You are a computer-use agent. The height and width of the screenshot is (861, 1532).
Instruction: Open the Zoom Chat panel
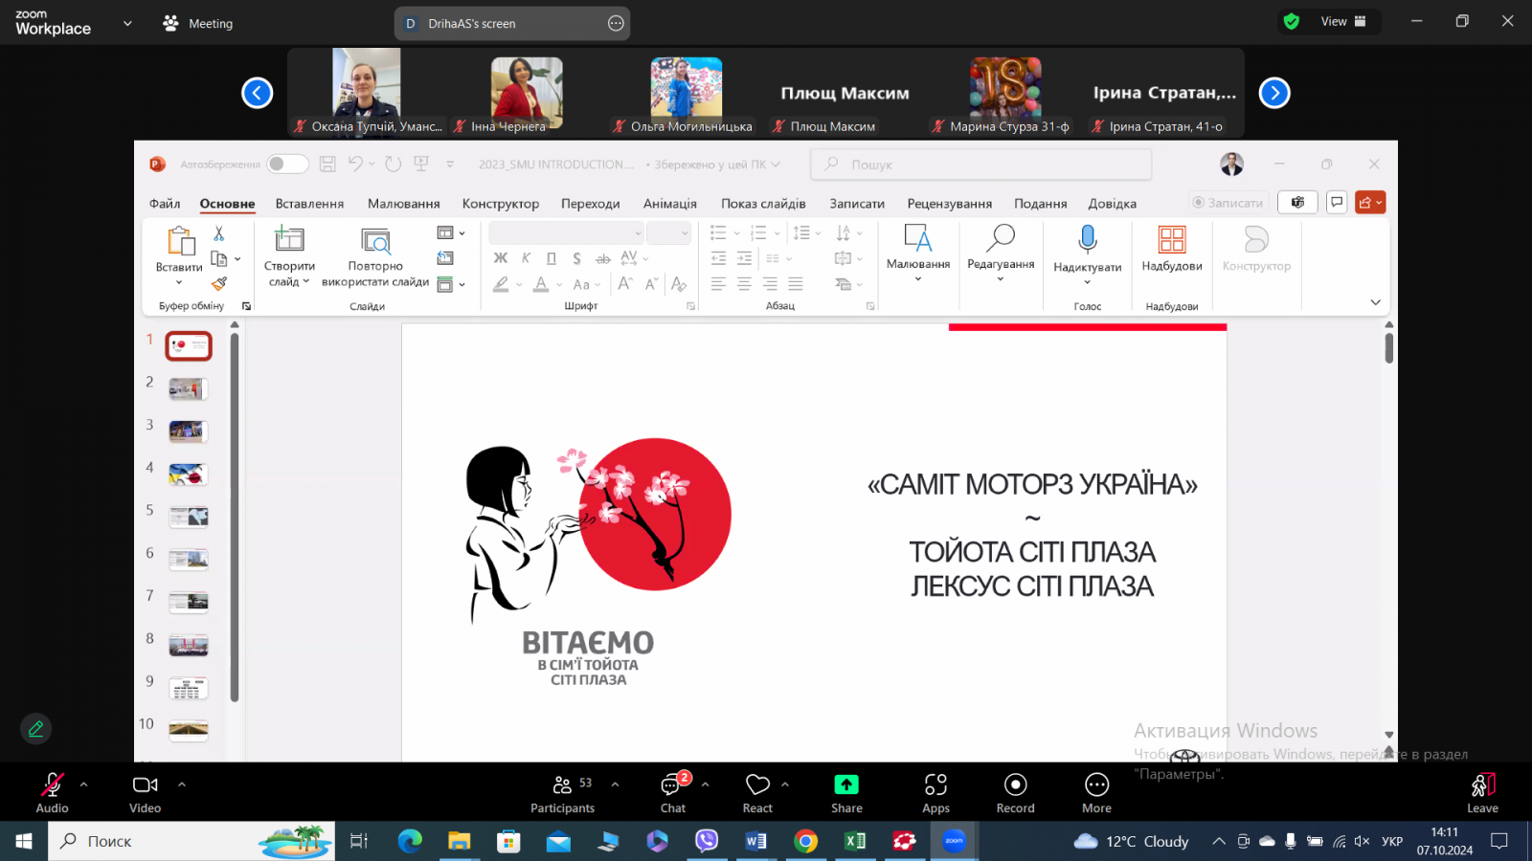coord(673,793)
